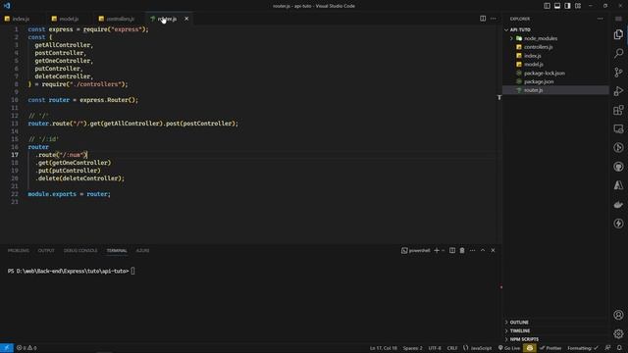
Task: Open the OUTPUT panel tab
Action: point(46,251)
